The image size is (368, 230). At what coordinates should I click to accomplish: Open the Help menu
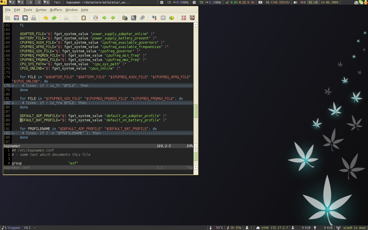(85, 10)
